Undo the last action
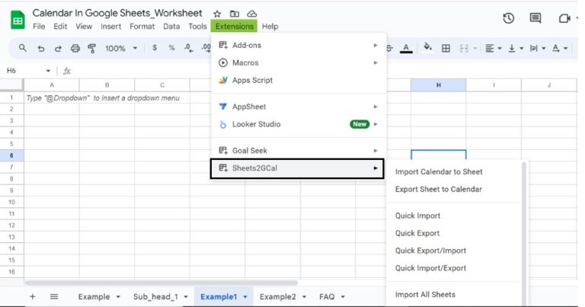The height and width of the screenshot is (307, 585). (41, 49)
